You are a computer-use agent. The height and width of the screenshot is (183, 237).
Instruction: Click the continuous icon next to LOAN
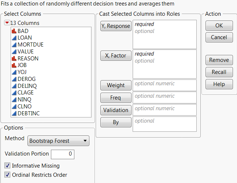tap(14, 38)
